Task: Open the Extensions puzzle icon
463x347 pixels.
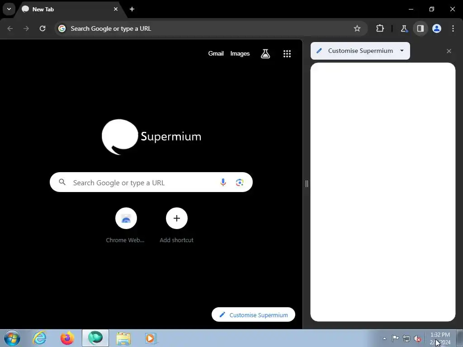Action: [380, 28]
